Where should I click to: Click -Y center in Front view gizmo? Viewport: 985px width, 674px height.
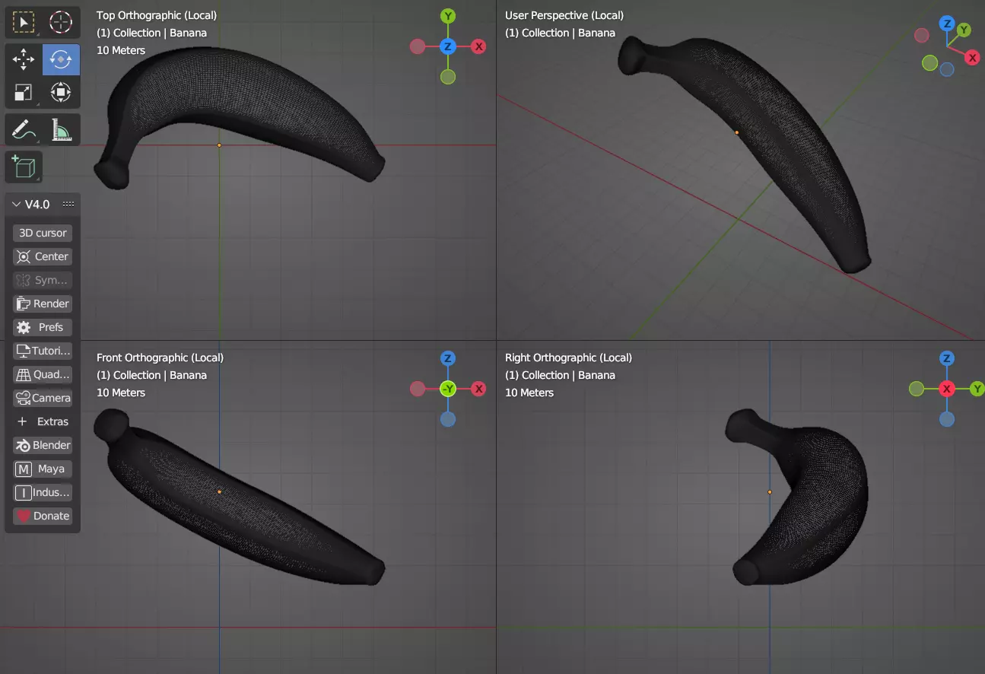(448, 389)
